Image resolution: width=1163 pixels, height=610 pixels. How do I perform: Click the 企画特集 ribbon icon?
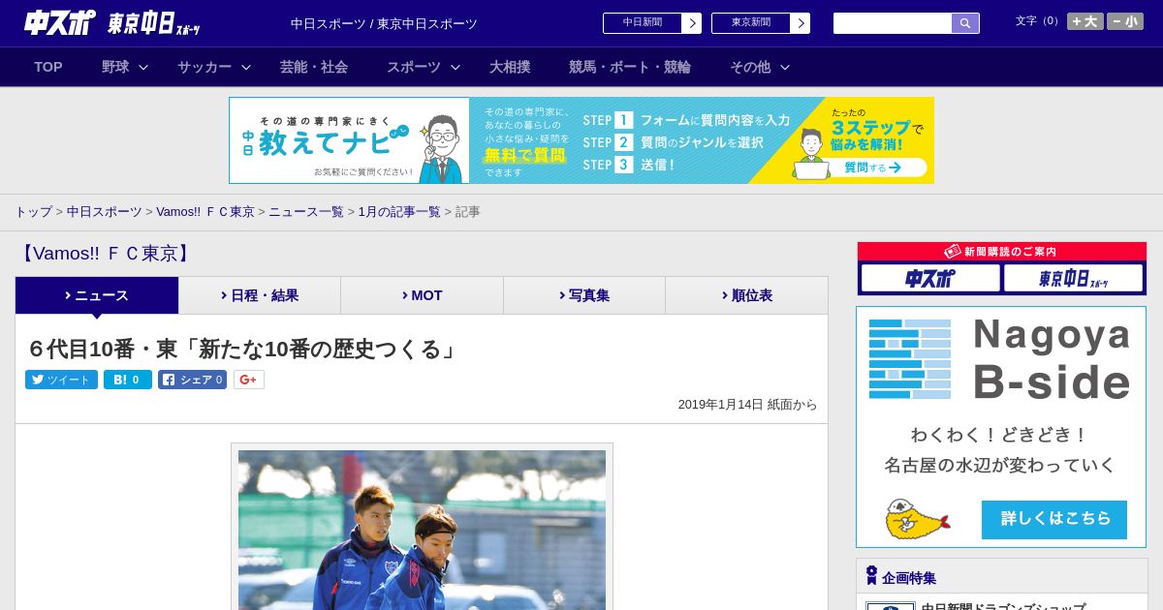[x=871, y=575]
